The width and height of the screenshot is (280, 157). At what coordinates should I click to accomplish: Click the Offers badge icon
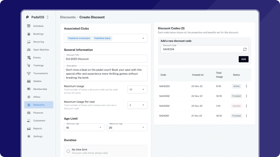tap(29, 97)
